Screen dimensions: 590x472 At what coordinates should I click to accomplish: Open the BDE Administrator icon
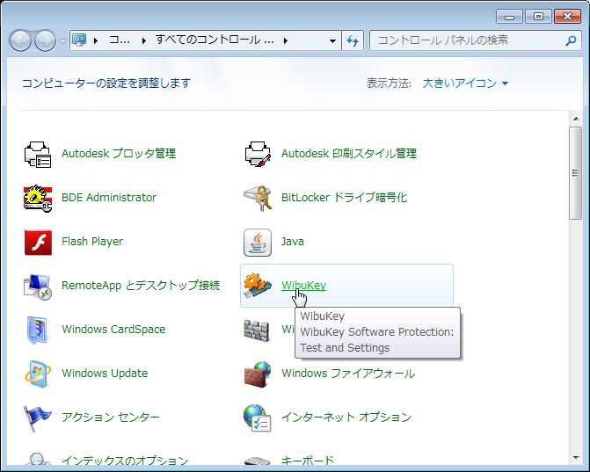point(37,198)
